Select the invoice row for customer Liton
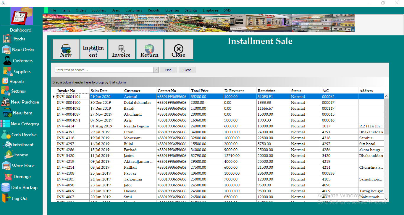This screenshot has width=404, height=215. click(x=139, y=132)
